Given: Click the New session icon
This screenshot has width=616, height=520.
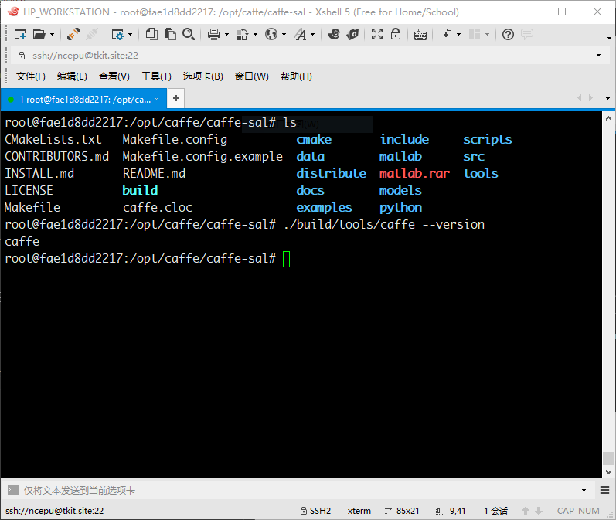Looking at the screenshot, I should pyautogui.click(x=20, y=34).
